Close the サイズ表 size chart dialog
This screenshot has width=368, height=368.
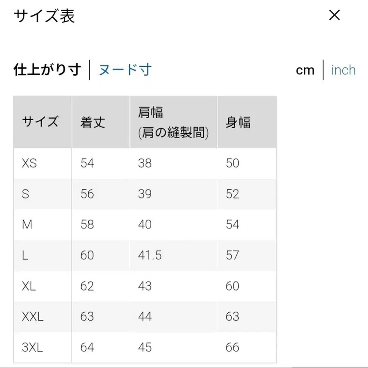334,16
